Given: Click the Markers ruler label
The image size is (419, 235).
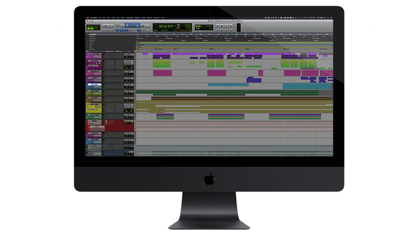Looking at the screenshot, I should coord(92,49).
